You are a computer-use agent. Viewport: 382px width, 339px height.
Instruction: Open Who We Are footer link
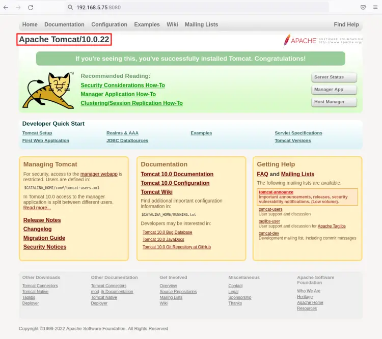click(x=309, y=291)
